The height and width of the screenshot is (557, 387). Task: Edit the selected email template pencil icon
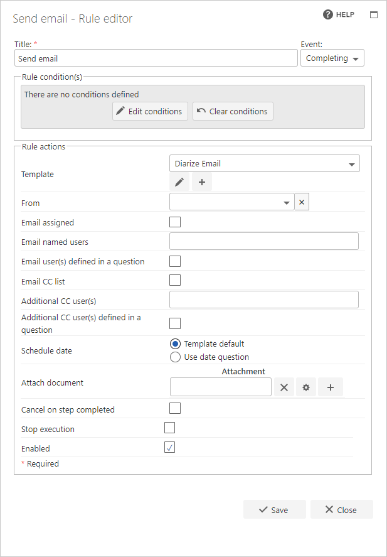coord(179,182)
